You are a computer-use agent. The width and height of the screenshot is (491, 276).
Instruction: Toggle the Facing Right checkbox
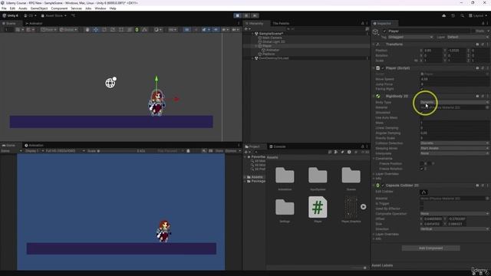click(x=422, y=89)
